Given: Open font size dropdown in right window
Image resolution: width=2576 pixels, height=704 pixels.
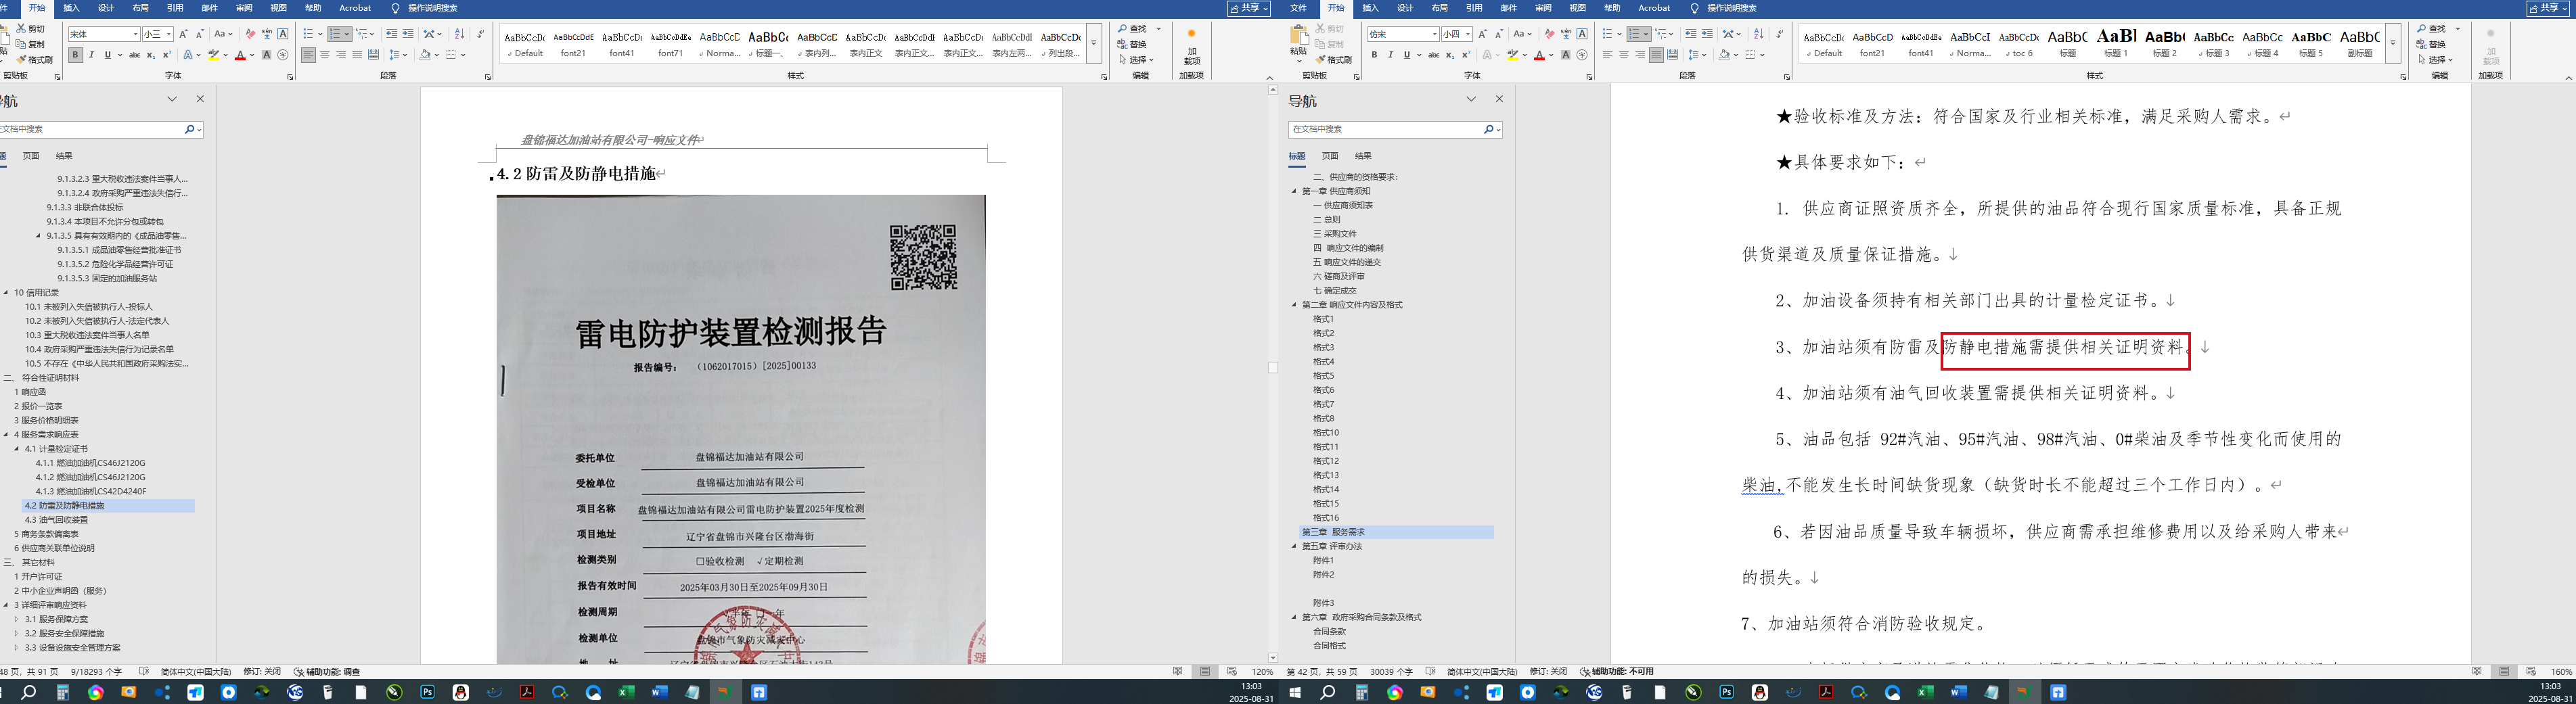Looking at the screenshot, I should (1468, 34).
